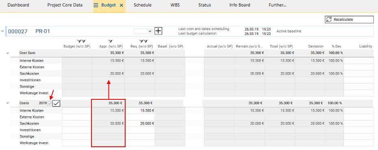This screenshot has width=378, height=150.
Task: Select Interne Kosten in Costs 2019 section
Action: pos(32,111)
